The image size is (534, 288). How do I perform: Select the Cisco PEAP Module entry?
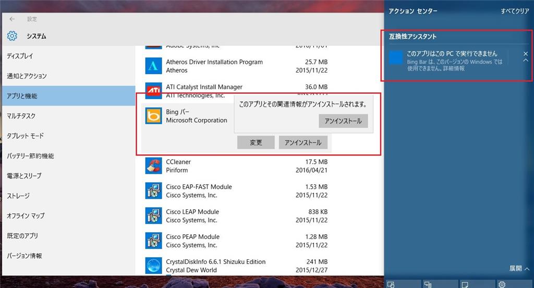236,241
